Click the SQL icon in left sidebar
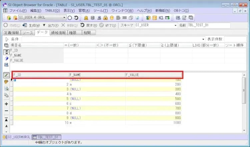The image size is (250, 147). coord(6,65)
